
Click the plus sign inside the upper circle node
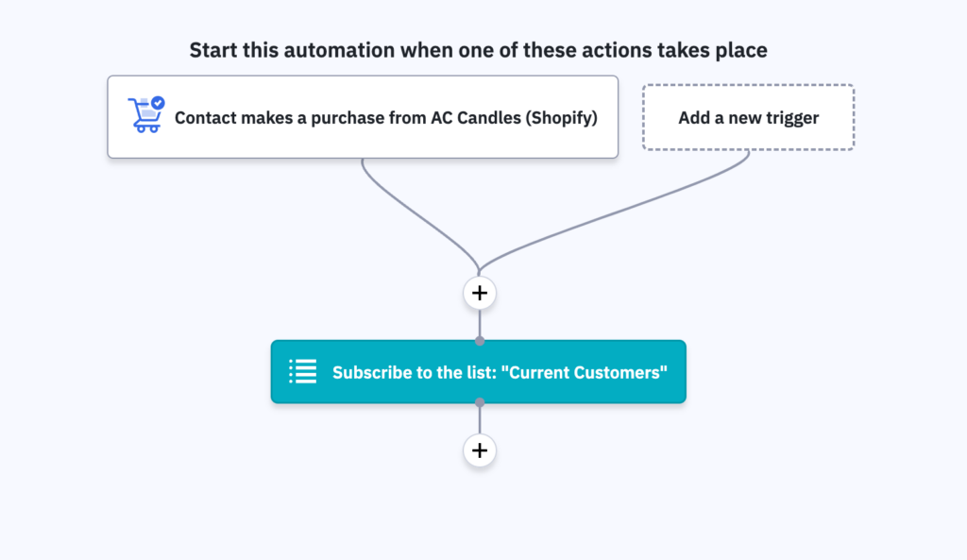click(480, 293)
